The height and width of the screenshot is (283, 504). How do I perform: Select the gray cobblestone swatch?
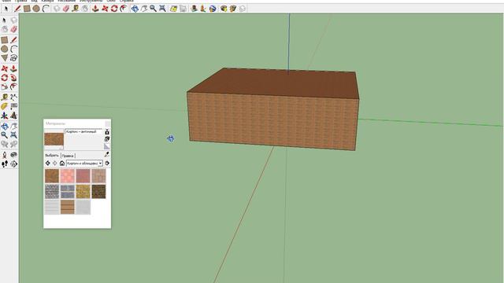coord(52,192)
